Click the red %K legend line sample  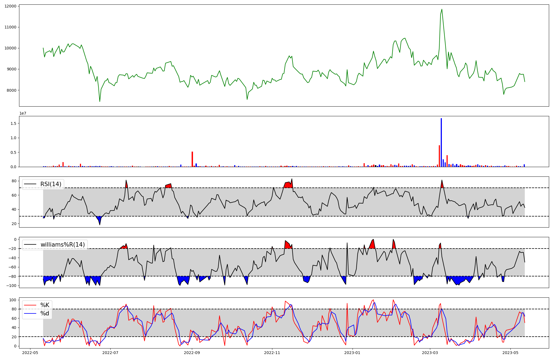[x=30, y=305]
